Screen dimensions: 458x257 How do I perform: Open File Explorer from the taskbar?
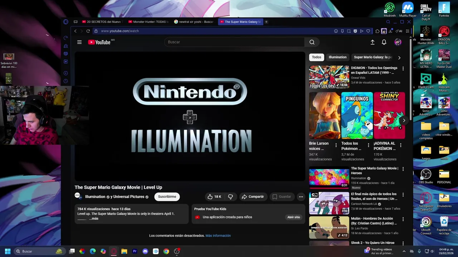(x=124, y=251)
